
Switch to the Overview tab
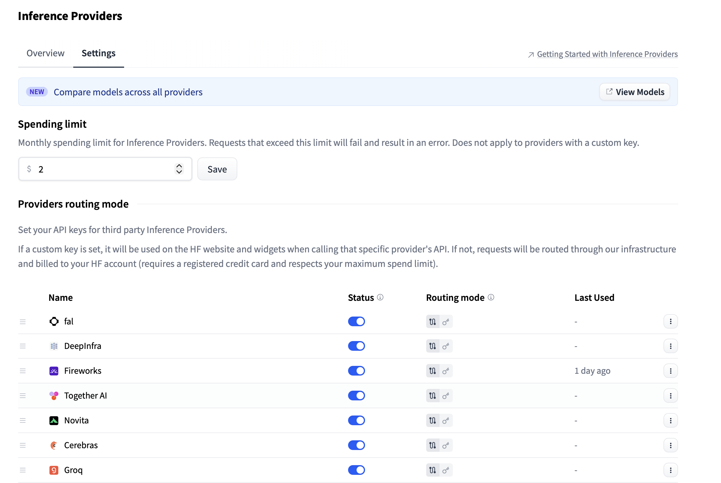point(46,53)
